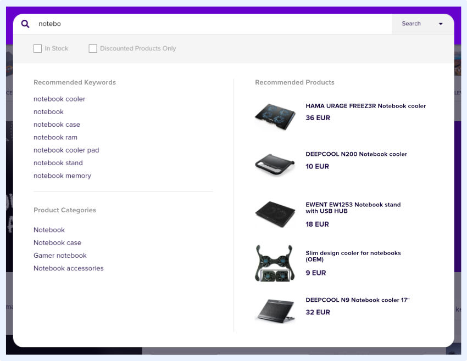Select the DEEPCOOL N200 cooler image
The image size is (467, 361).
coord(275,163)
